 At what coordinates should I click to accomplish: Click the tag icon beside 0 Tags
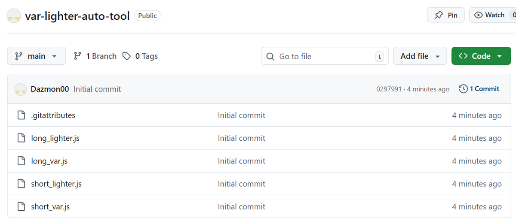point(126,56)
